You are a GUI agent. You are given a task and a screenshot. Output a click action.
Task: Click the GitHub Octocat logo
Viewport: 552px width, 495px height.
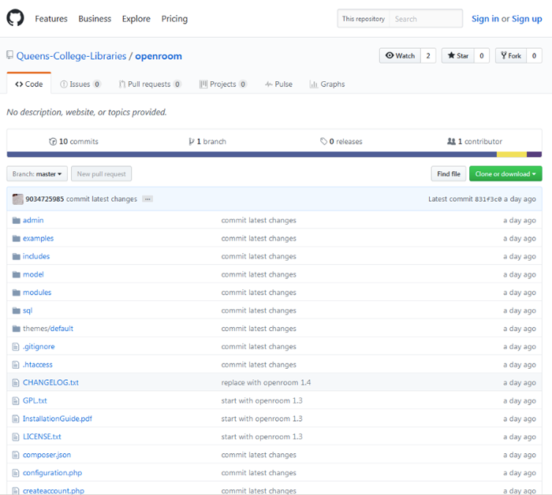15,18
